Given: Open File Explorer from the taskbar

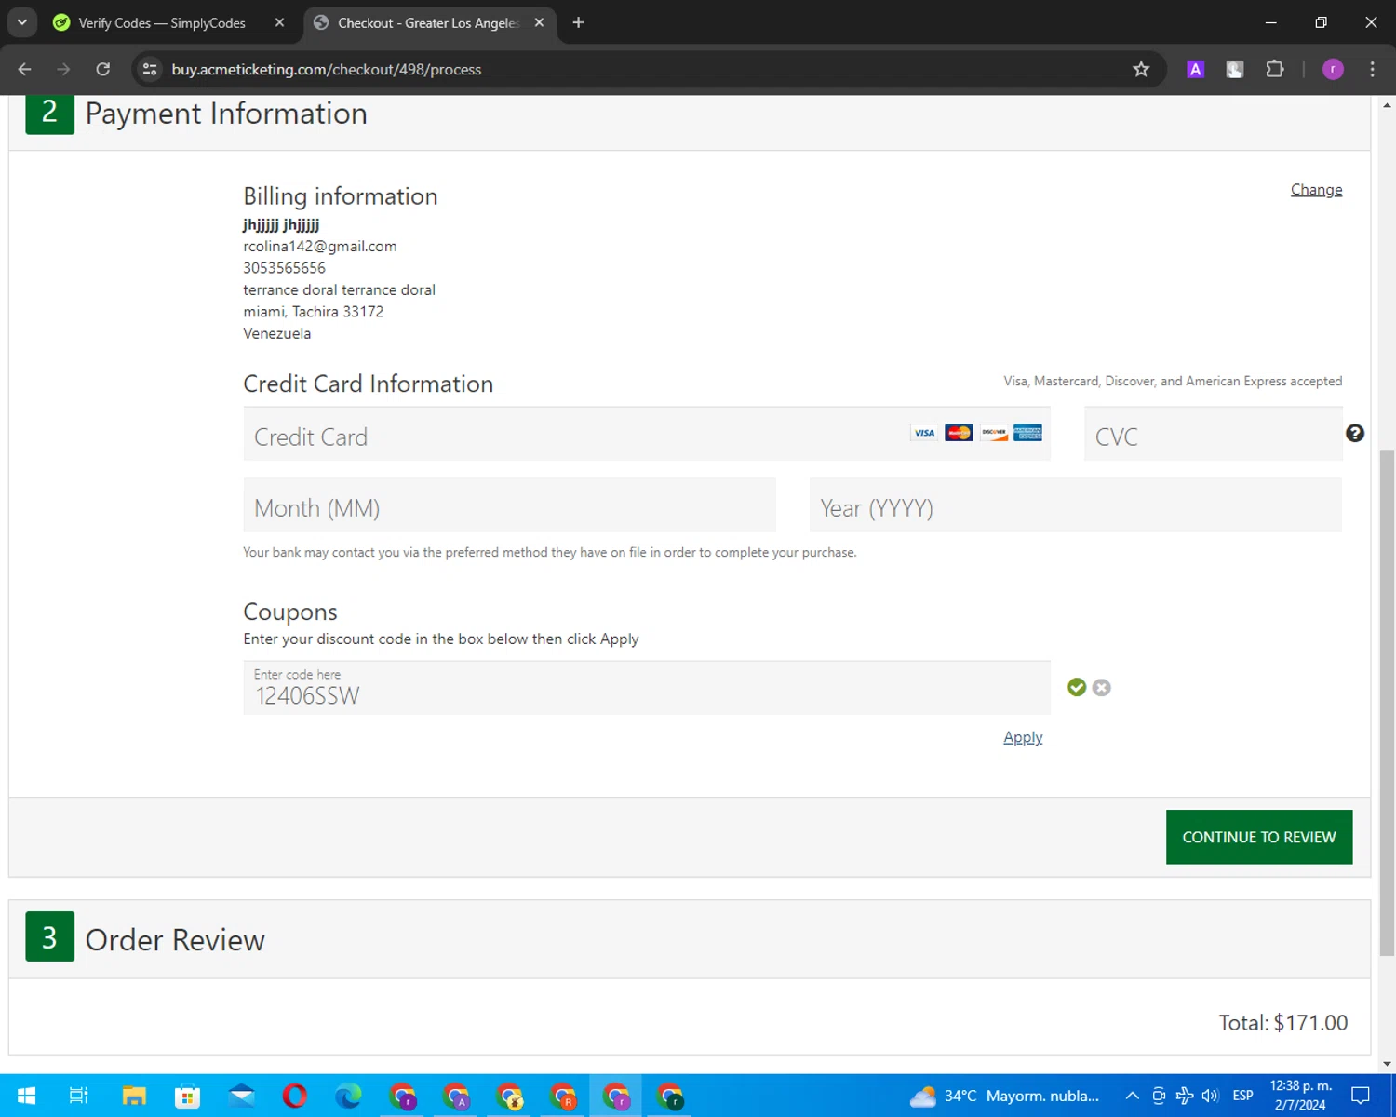Looking at the screenshot, I should [x=134, y=1096].
